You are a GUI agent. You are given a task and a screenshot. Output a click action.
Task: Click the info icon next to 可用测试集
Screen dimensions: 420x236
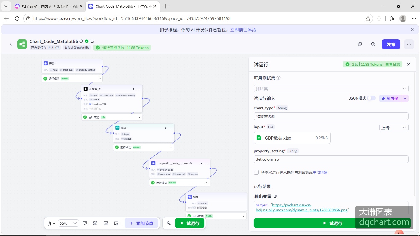coord(279,78)
